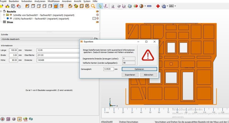This screenshot has height=123, width=229.
Task: Select the last cube view icon
Action: click(x=62, y=6)
